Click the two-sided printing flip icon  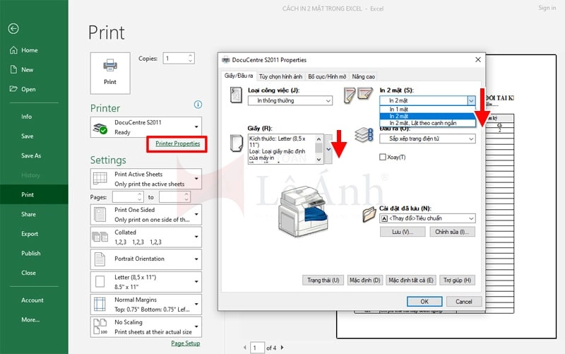pyautogui.click(x=358, y=95)
